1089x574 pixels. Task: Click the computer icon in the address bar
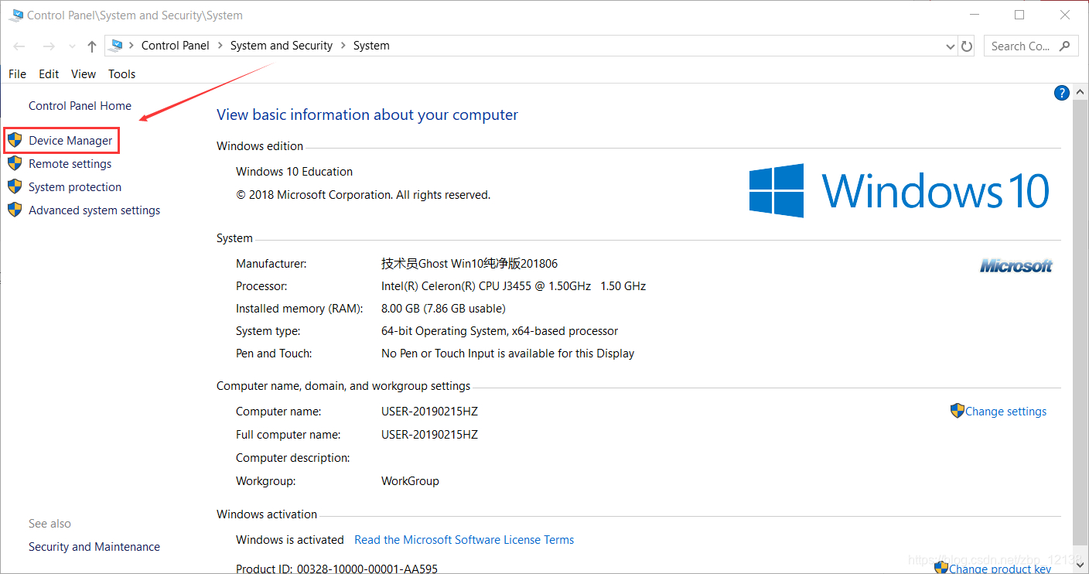(116, 45)
